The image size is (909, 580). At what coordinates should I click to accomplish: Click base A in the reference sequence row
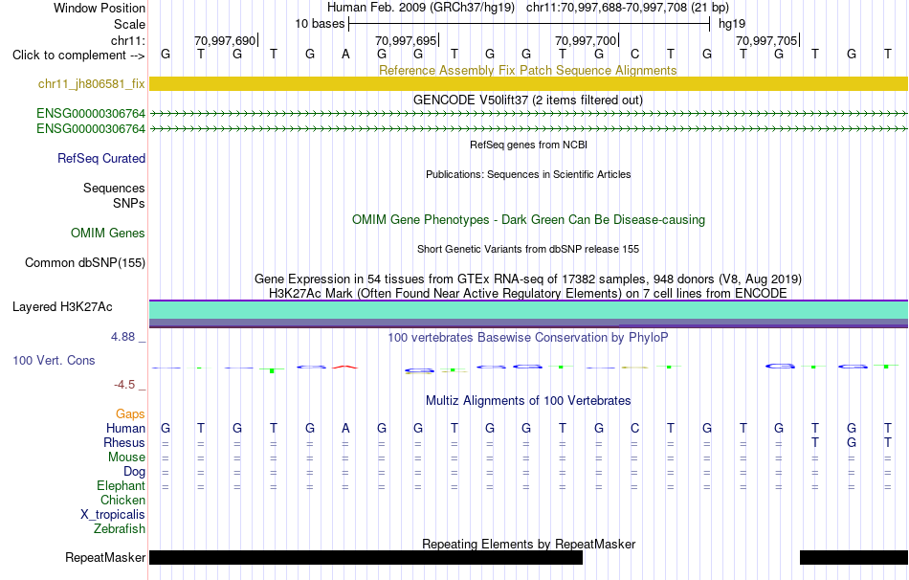(345, 55)
